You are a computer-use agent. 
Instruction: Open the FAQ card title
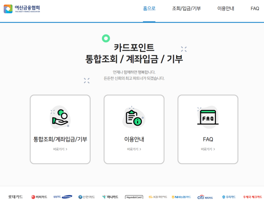[208, 139]
